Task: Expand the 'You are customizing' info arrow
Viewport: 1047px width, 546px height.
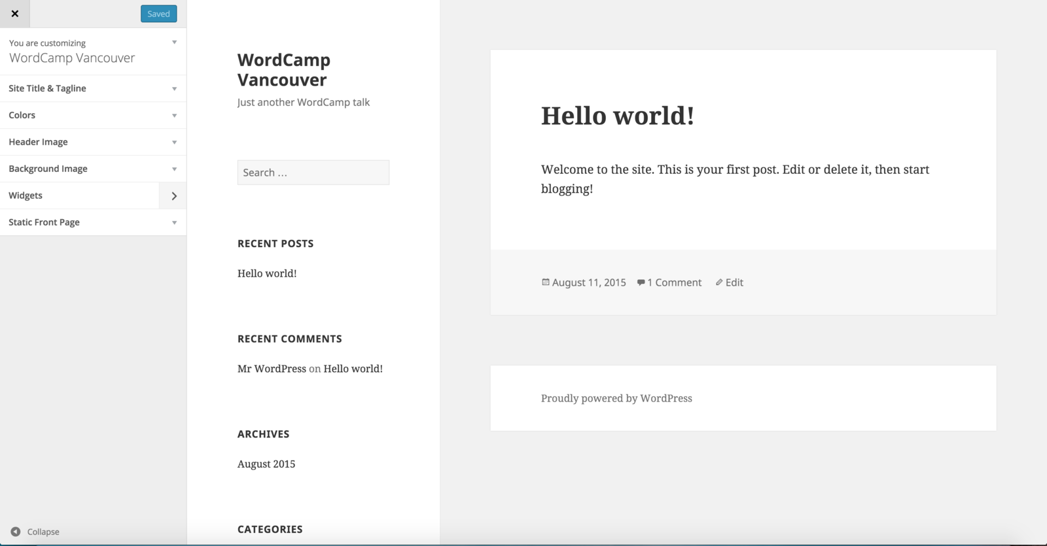Action: [174, 43]
